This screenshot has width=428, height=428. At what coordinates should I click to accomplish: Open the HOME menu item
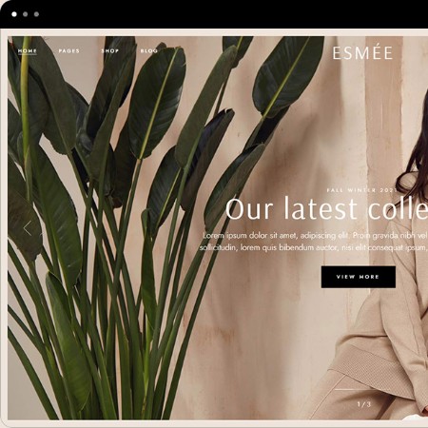[28, 50]
